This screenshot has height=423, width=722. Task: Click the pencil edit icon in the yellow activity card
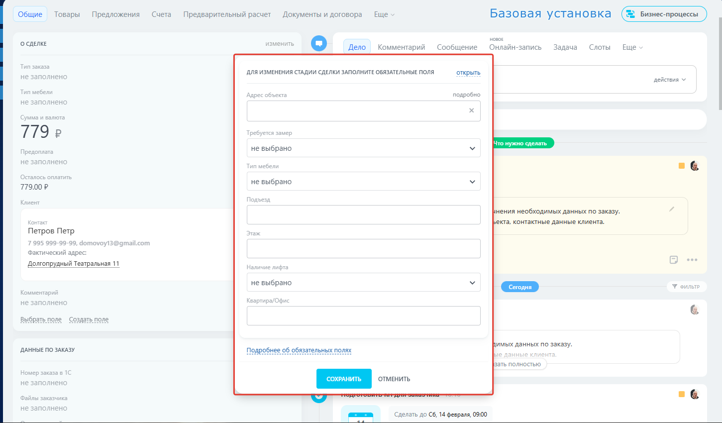click(672, 209)
